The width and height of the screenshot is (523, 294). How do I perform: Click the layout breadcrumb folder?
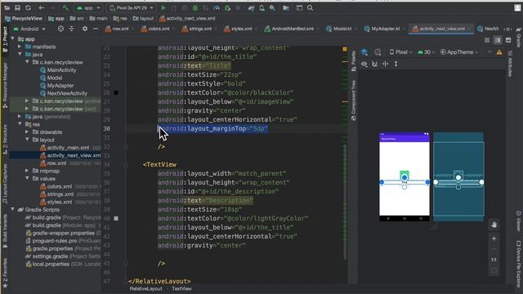(143, 19)
